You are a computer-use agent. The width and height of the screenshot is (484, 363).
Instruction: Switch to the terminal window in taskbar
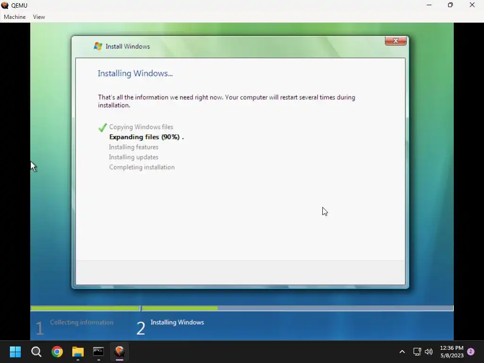[x=98, y=352]
